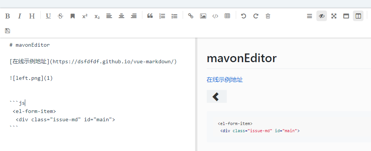Viewport: 371px width, 151px height.
Task: Open the insert image option
Action: pyautogui.click(x=203, y=16)
